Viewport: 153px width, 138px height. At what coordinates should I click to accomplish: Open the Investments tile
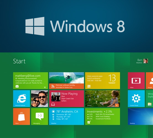pos(103,116)
